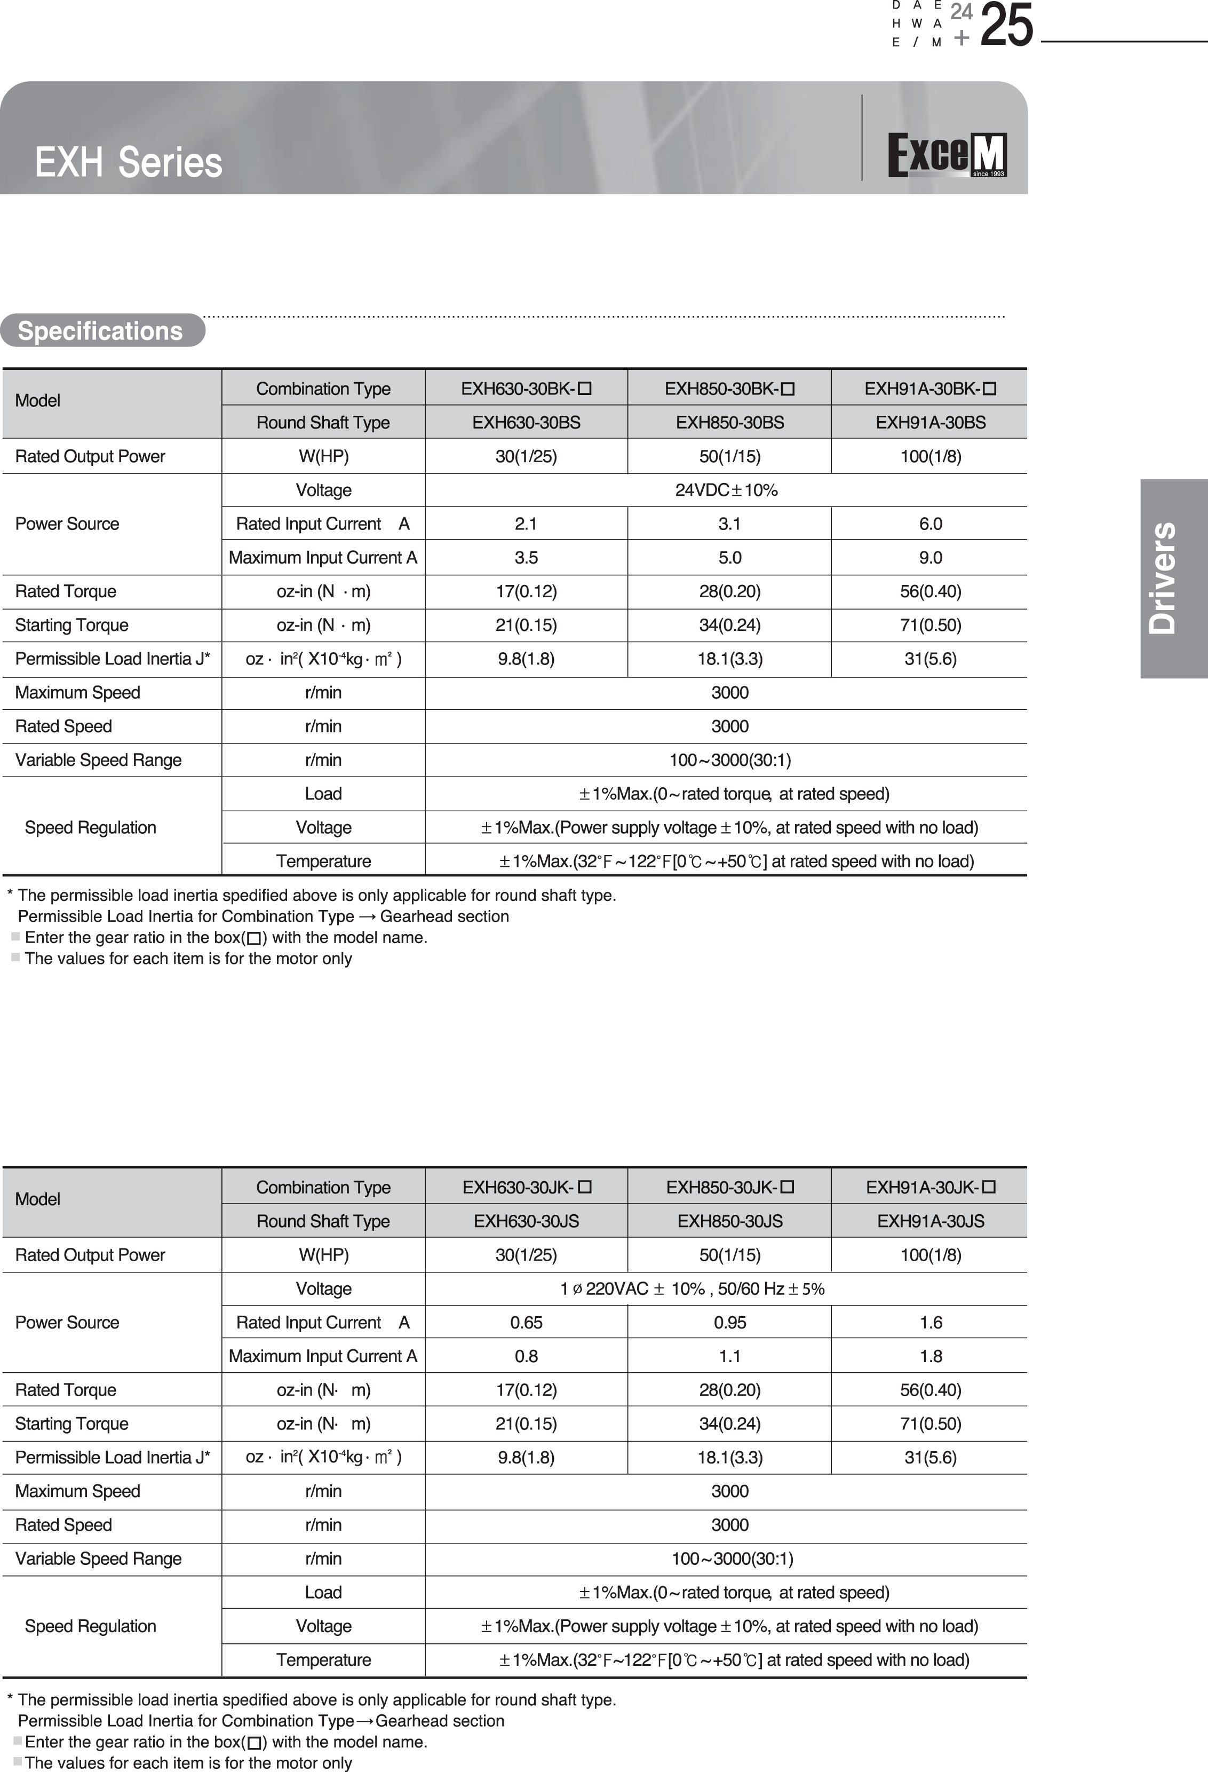Viewport: 1208px width, 1772px height.
Task: Select the Specifications section heading
Action: 101,331
